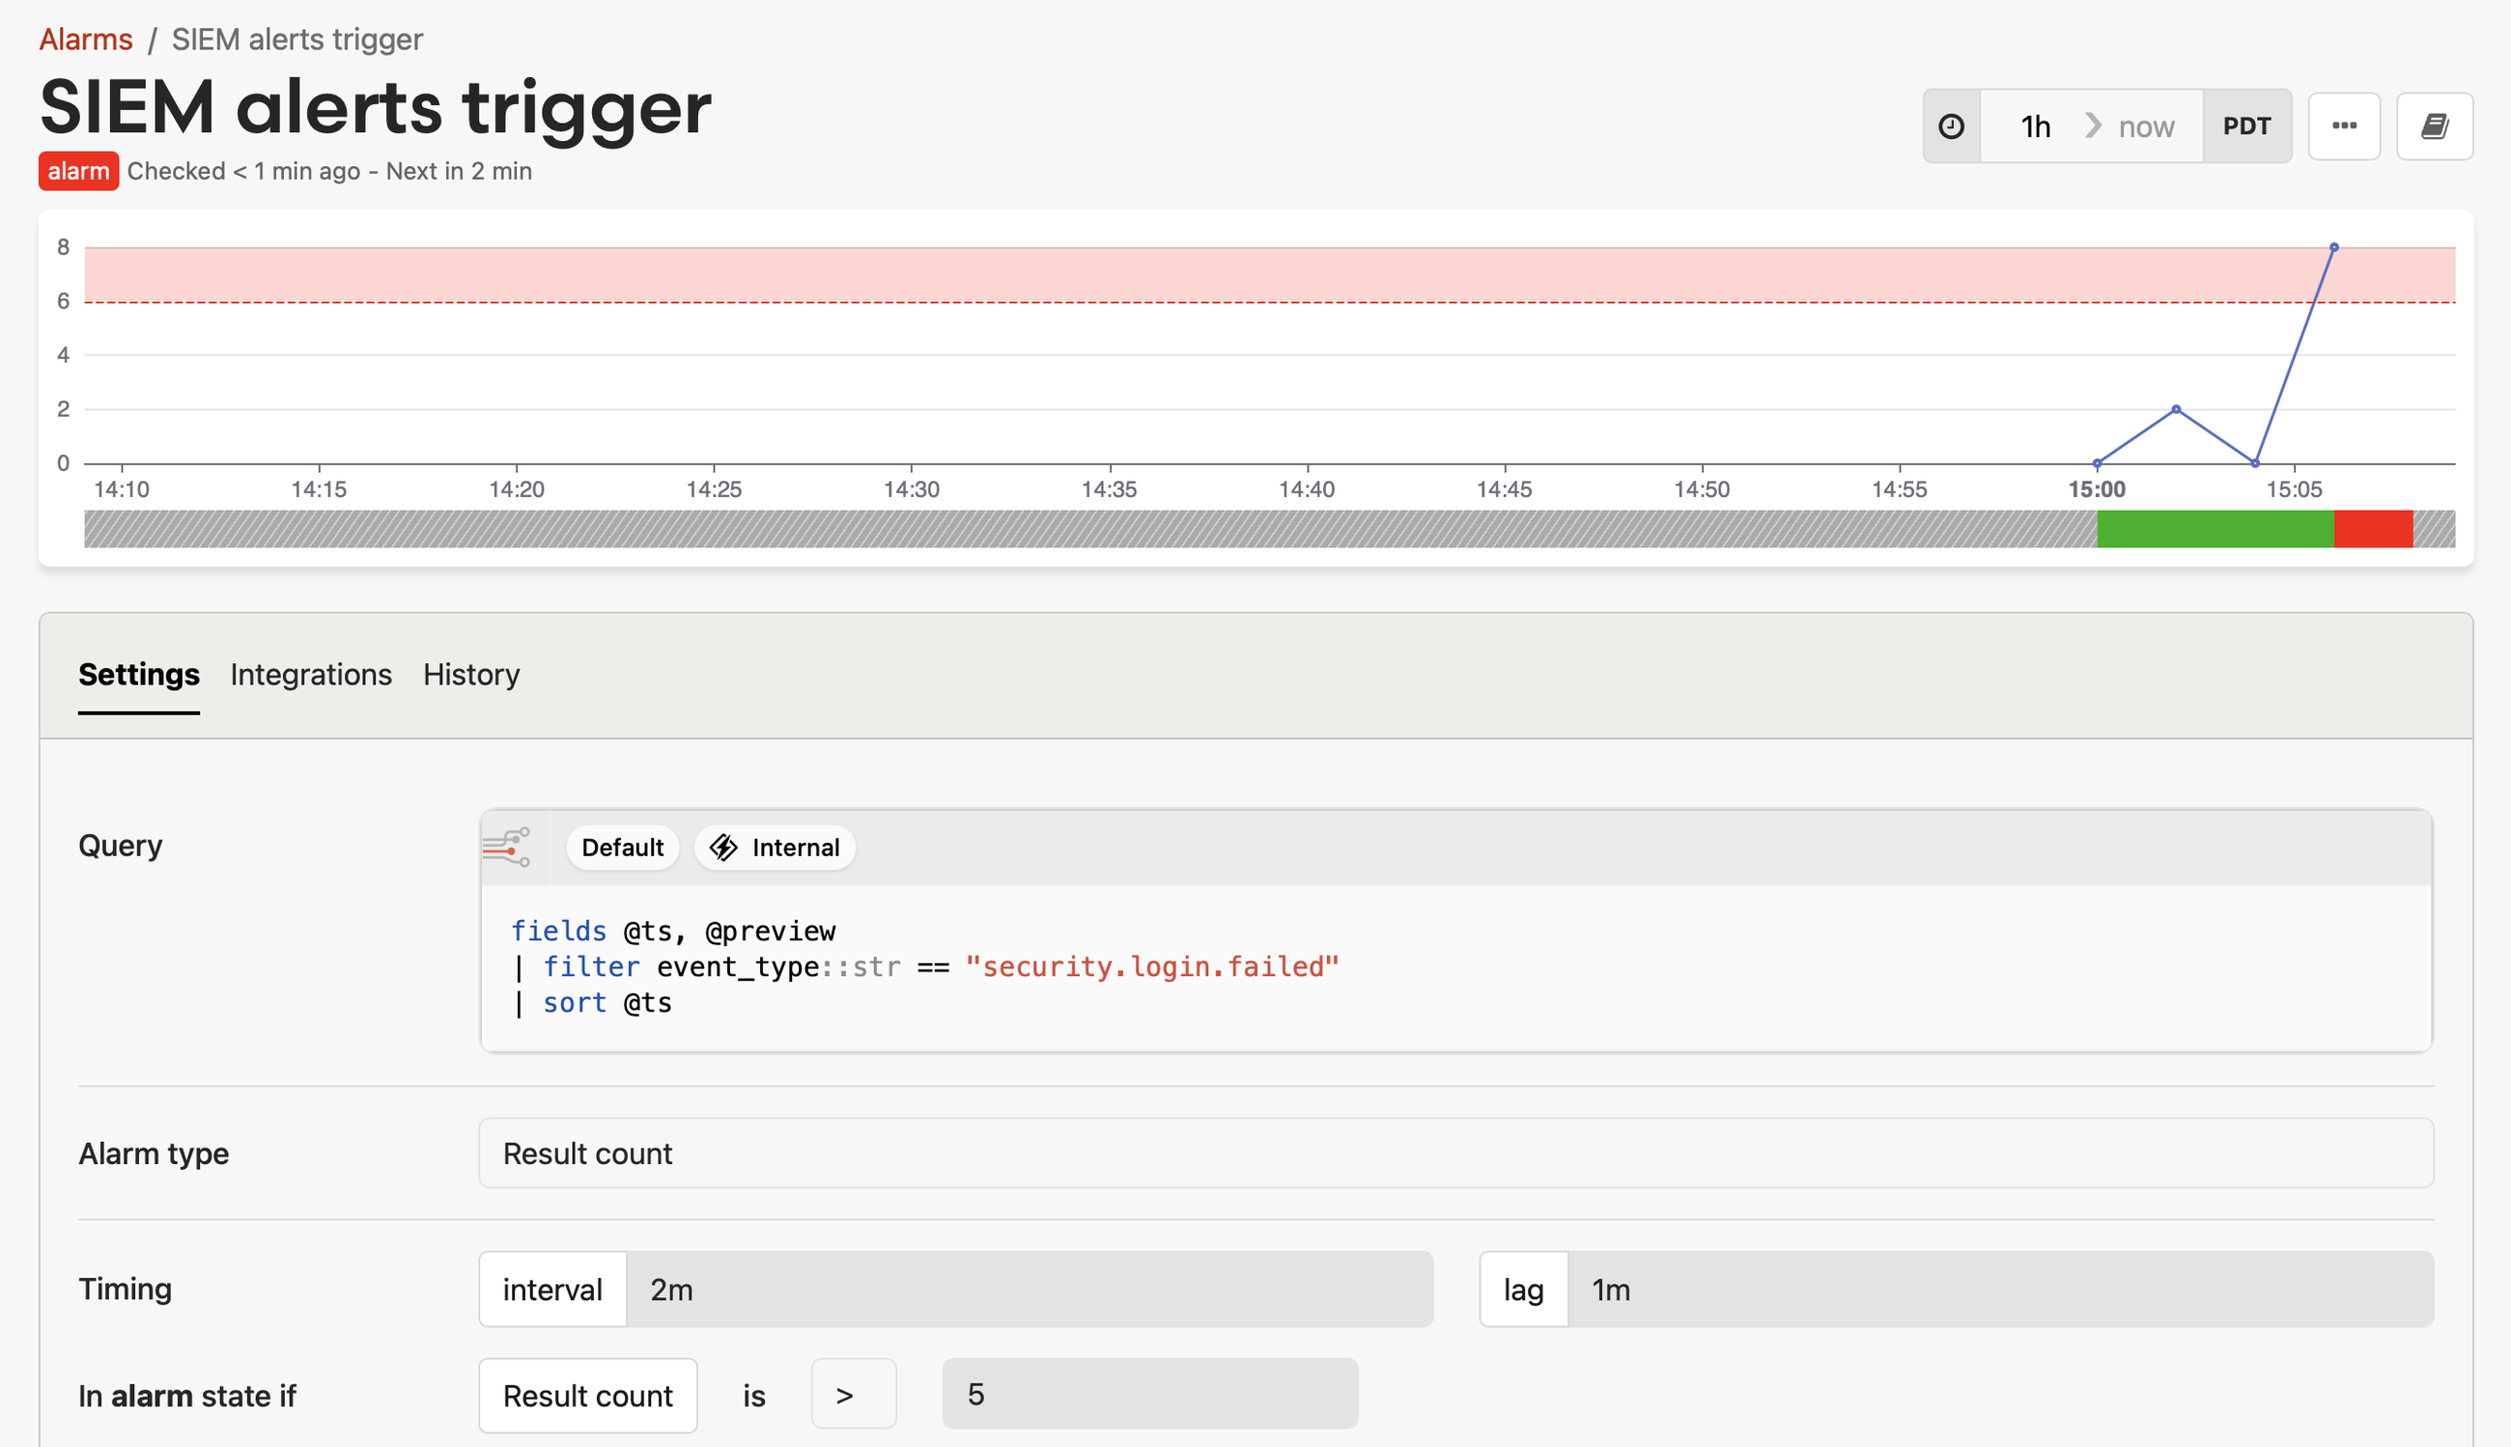Open the Result count condition dropdown
Image resolution: width=2511 pixels, height=1447 pixels.
[587, 1396]
